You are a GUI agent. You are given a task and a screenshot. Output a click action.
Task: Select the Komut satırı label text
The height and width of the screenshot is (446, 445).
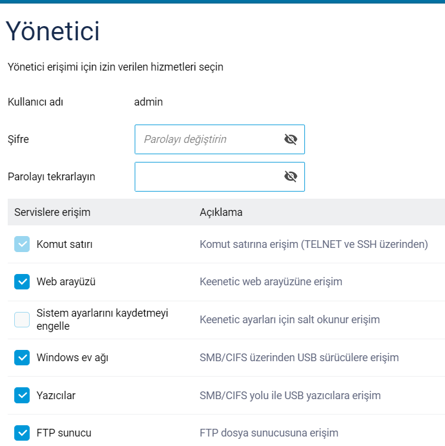[x=65, y=244]
